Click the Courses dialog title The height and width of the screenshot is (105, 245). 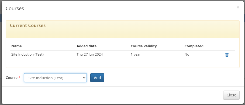pyautogui.click(x=15, y=8)
